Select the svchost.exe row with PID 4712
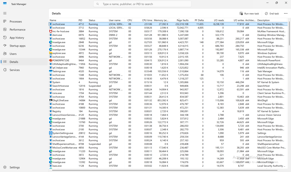The height and width of the screenshot is (172, 291). click(x=168, y=24)
